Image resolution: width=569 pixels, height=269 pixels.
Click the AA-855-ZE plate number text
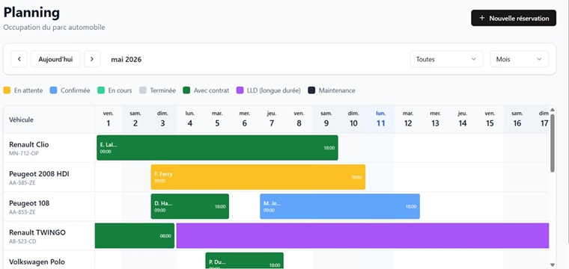click(22, 211)
